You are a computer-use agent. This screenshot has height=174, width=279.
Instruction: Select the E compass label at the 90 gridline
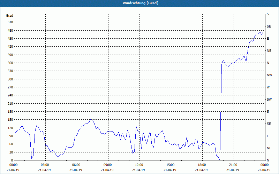[268, 136]
